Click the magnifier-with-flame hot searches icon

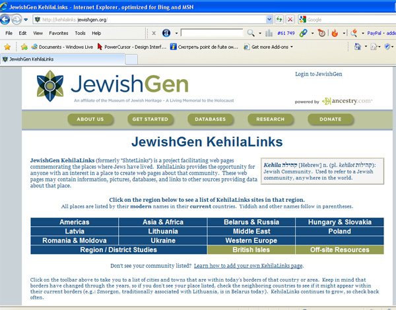(354, 33)
